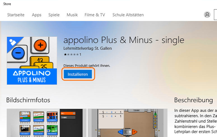217x137 pixels.
Task: Go to the Spiele section
Action: 54,15
